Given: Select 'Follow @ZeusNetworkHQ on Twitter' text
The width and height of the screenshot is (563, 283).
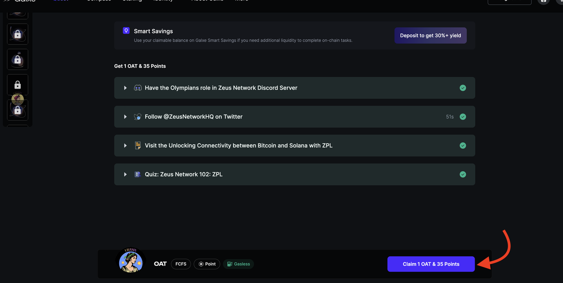Looking at the screenshot, I should pyautogui.click(x=194, y=117).
